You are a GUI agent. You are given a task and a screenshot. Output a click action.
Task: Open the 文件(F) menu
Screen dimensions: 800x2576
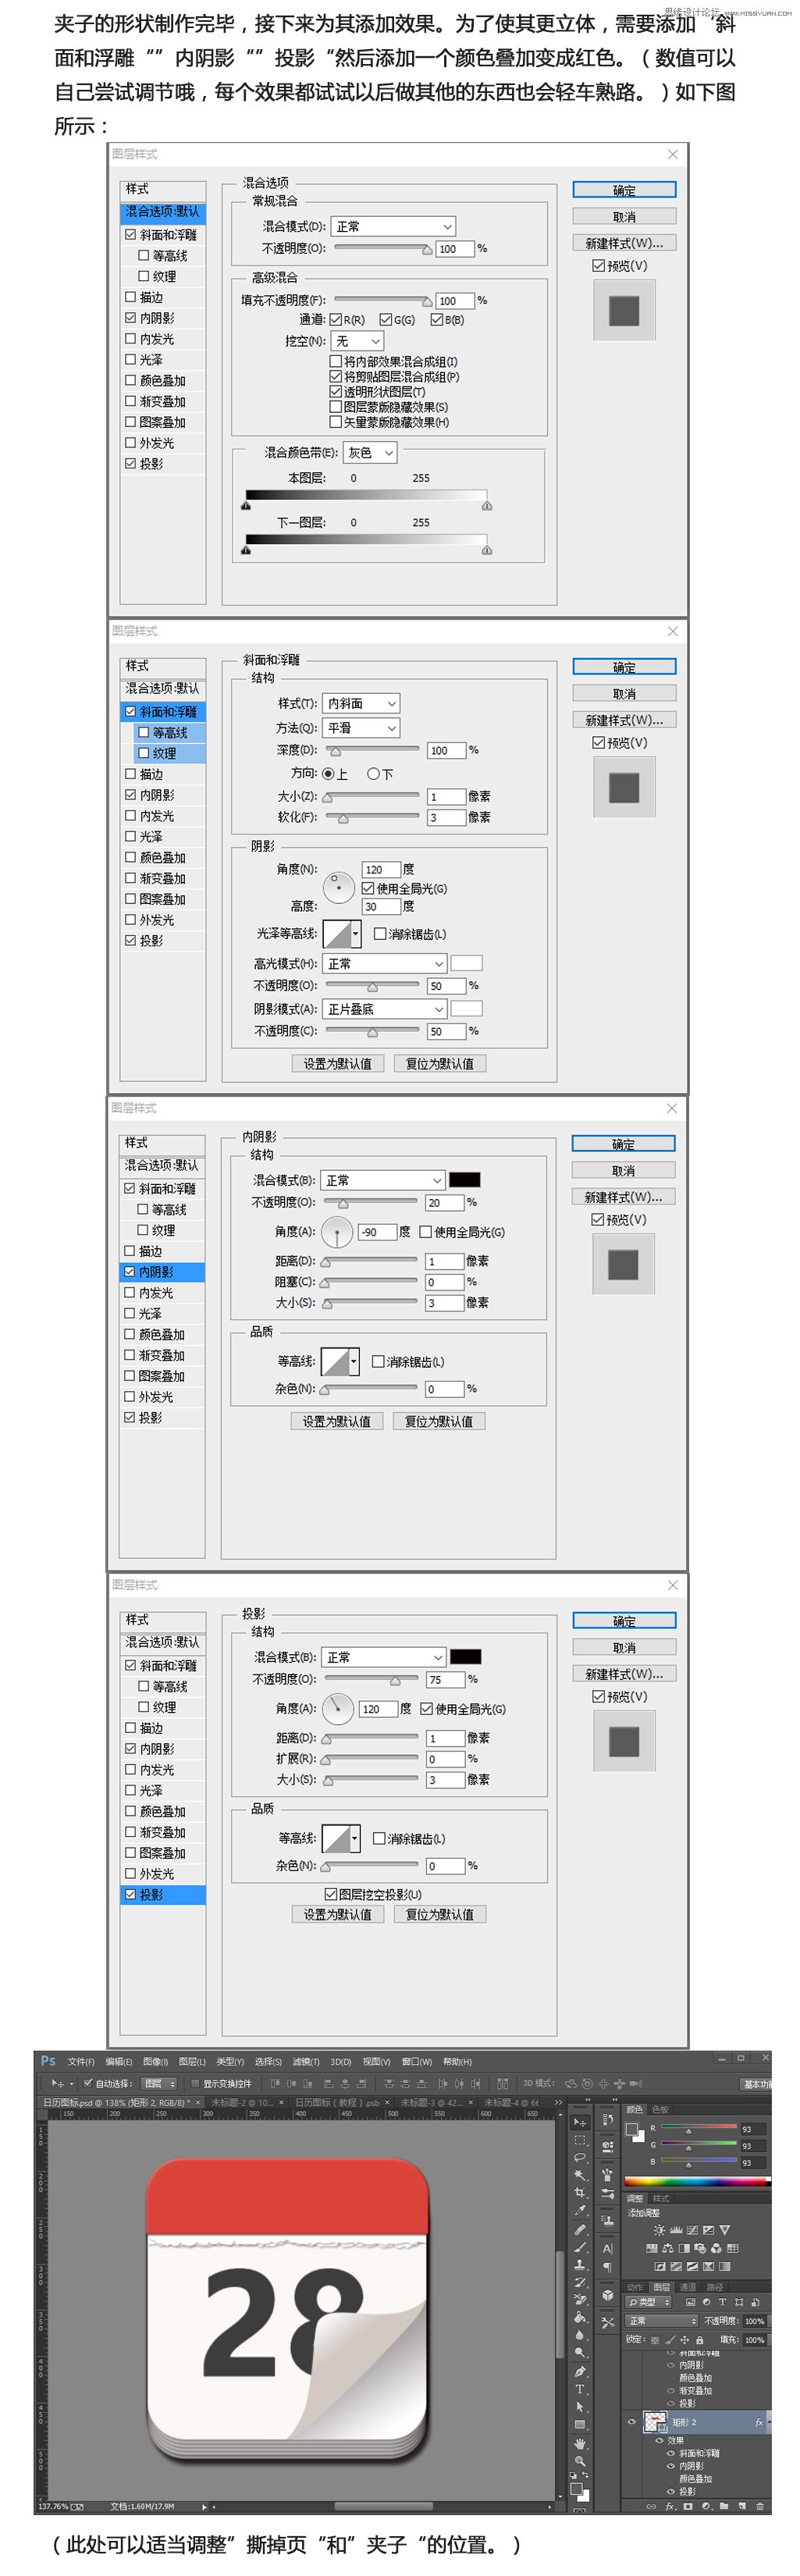pyautogui.click(x=81, y=2061)
